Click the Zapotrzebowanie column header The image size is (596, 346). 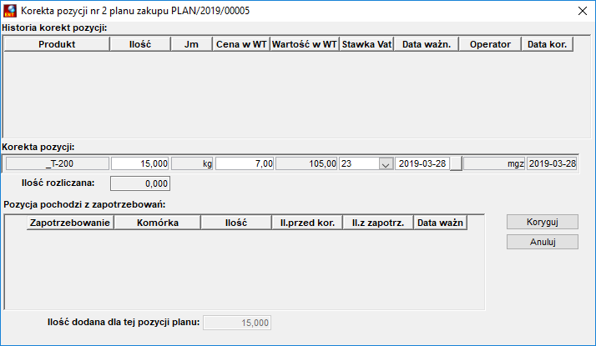click(70, 223)
